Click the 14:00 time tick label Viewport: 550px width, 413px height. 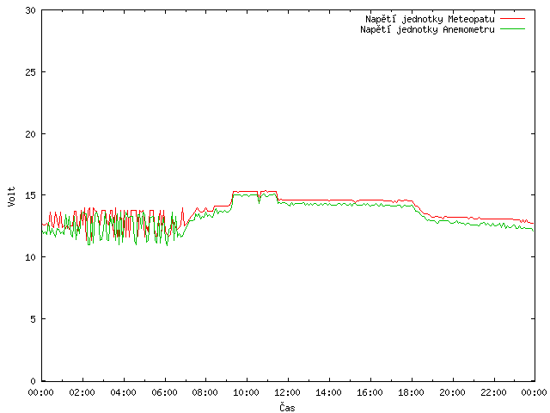pos(328,392)
